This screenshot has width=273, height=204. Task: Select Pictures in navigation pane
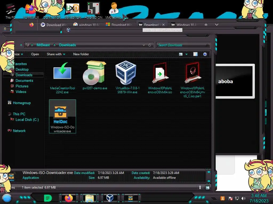pyautogui.click(x=22, y=86)
